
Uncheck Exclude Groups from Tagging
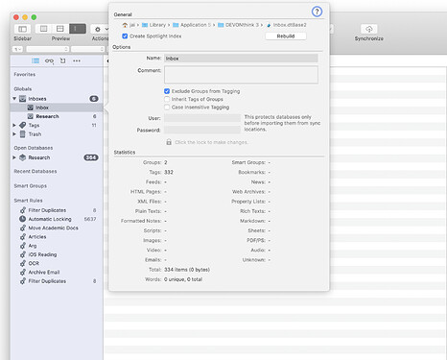(x=167, y=91)
